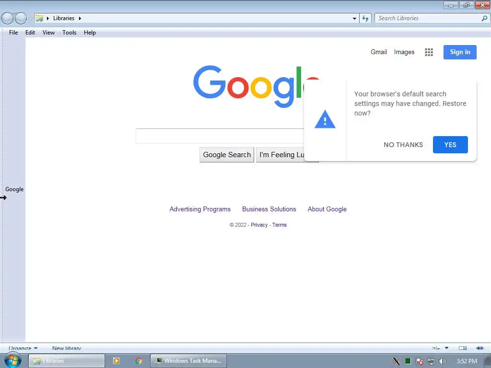Click the Sign in button
Image resolution: width=491 pixels, height=368 pixels.
coord(460,52)
